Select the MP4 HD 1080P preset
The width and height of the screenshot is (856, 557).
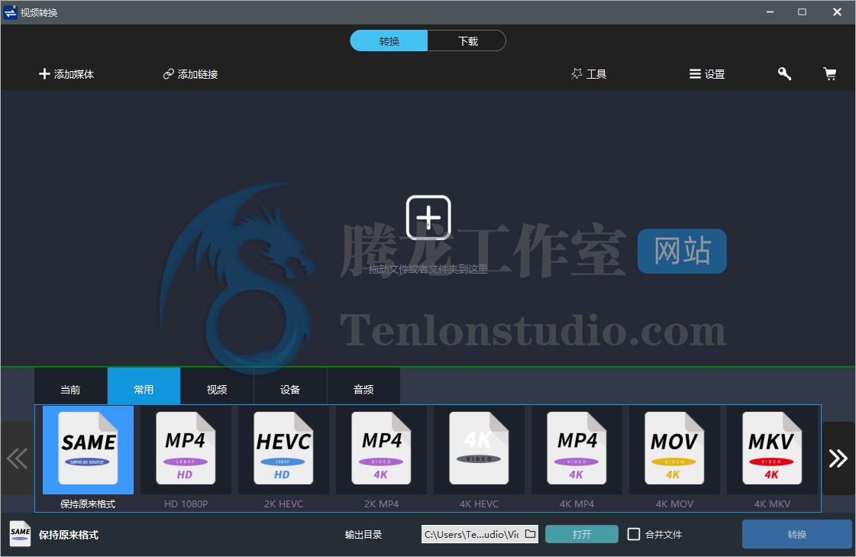[186, 458]
